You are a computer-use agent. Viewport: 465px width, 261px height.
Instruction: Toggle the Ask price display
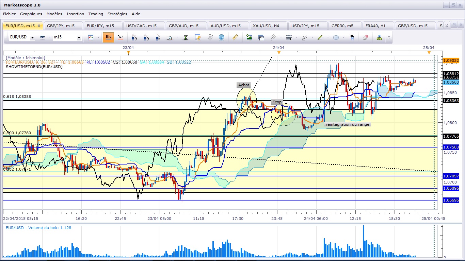pyautogui.click(x=120, y=37)
